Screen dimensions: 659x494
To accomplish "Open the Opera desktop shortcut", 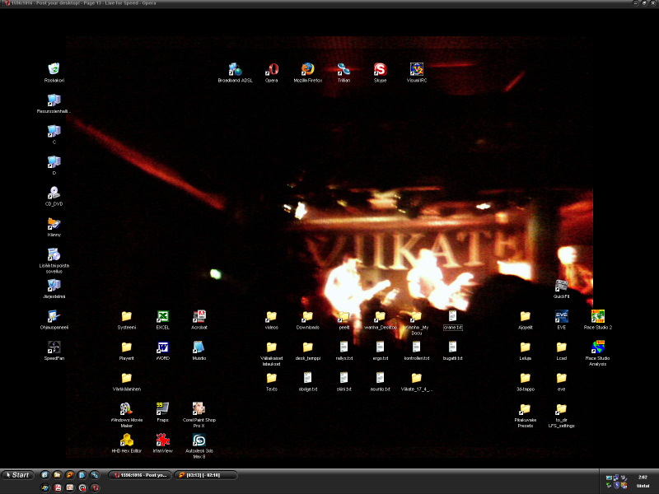I will point(272,72).
